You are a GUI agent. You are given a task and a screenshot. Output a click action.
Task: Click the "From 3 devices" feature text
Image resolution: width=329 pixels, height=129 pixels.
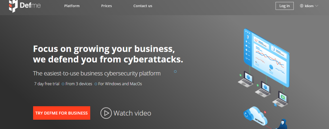pos(79,84)
